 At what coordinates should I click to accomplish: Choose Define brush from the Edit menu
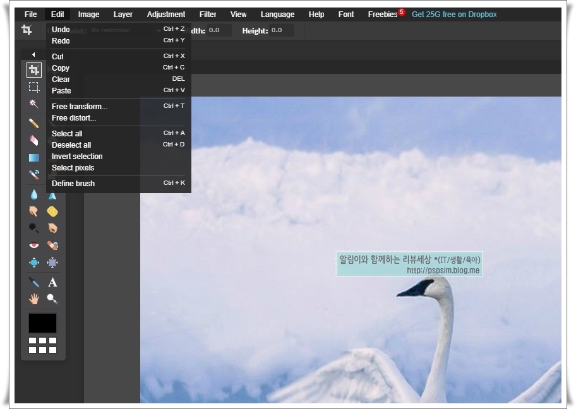(x=118, y=184)
